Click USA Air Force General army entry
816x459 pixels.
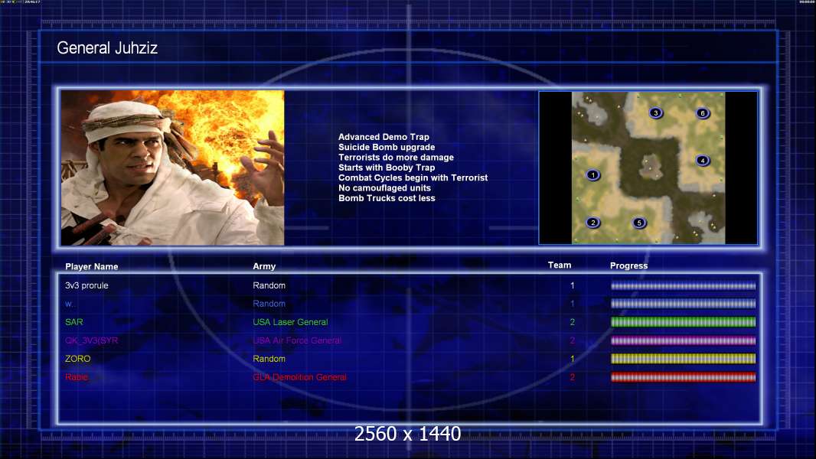(297, 340)
